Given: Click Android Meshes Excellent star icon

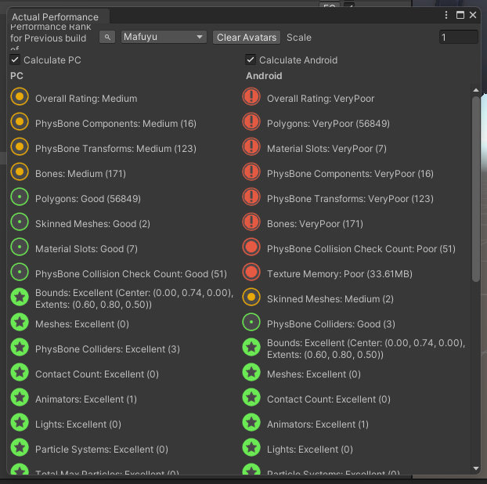Looking at the screenshot, I should pyautogui.click(x=251, y=373).
